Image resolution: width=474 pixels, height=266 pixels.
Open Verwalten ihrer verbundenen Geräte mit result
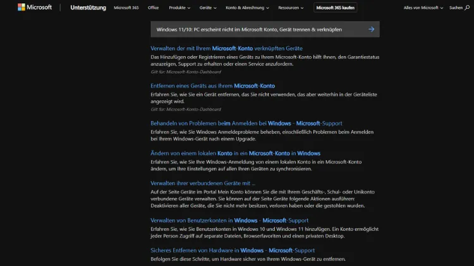[x=202, y=183]
